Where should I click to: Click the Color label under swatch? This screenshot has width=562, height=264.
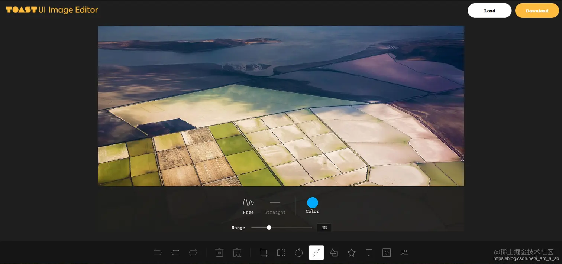[313, 211]
